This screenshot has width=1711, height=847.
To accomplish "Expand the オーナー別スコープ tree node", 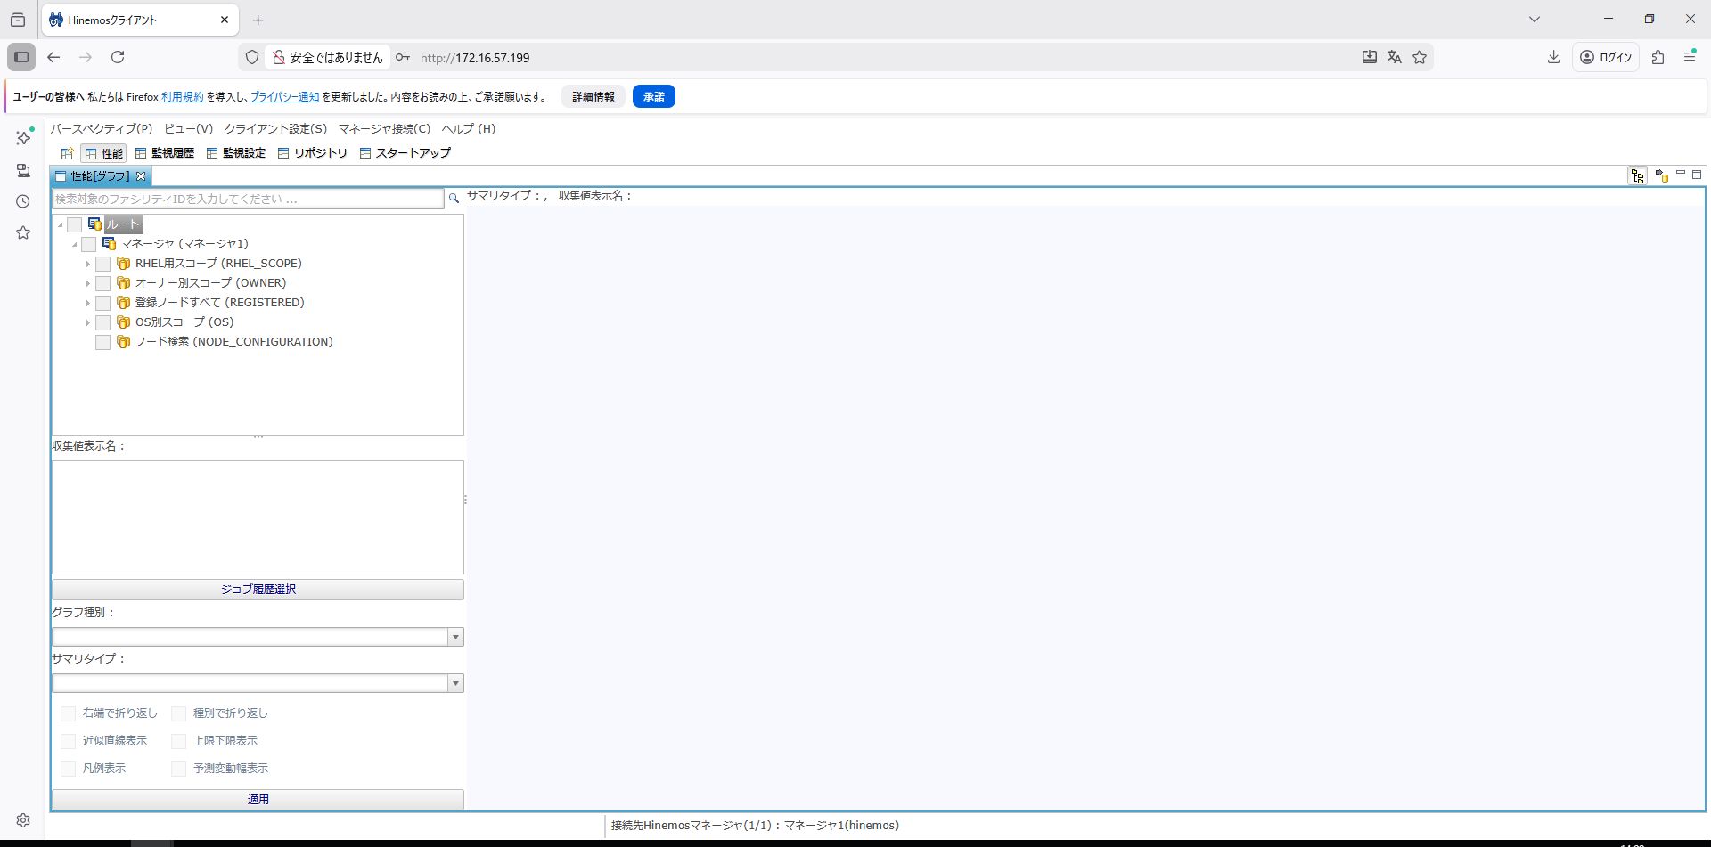I will 88,283.
